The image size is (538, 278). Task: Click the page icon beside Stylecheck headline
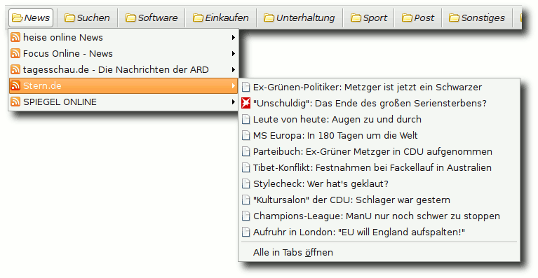246,183
